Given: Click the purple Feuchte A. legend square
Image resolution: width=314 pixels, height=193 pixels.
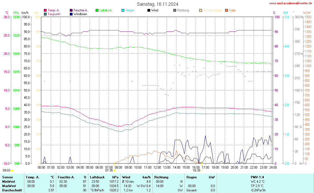Looking at the screenshot, I should tap(71, 10).
